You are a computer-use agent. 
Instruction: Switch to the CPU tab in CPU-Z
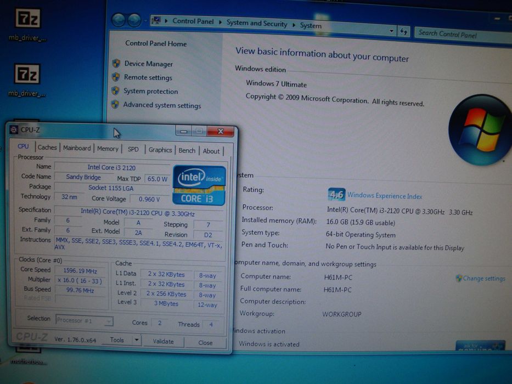(x=23, y=146)
